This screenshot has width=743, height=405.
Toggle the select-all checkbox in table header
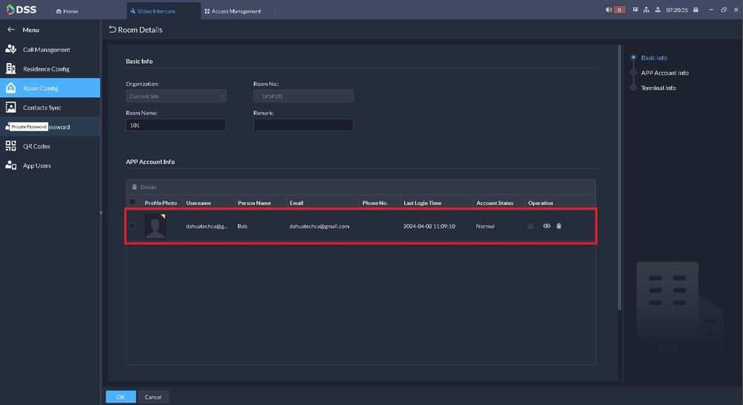tap(132, 202)
